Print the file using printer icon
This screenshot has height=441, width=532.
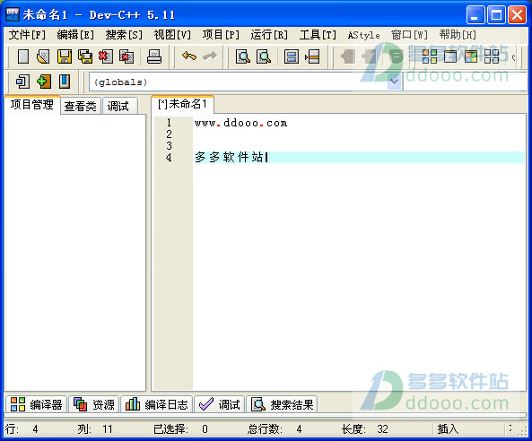click(154, 56)
